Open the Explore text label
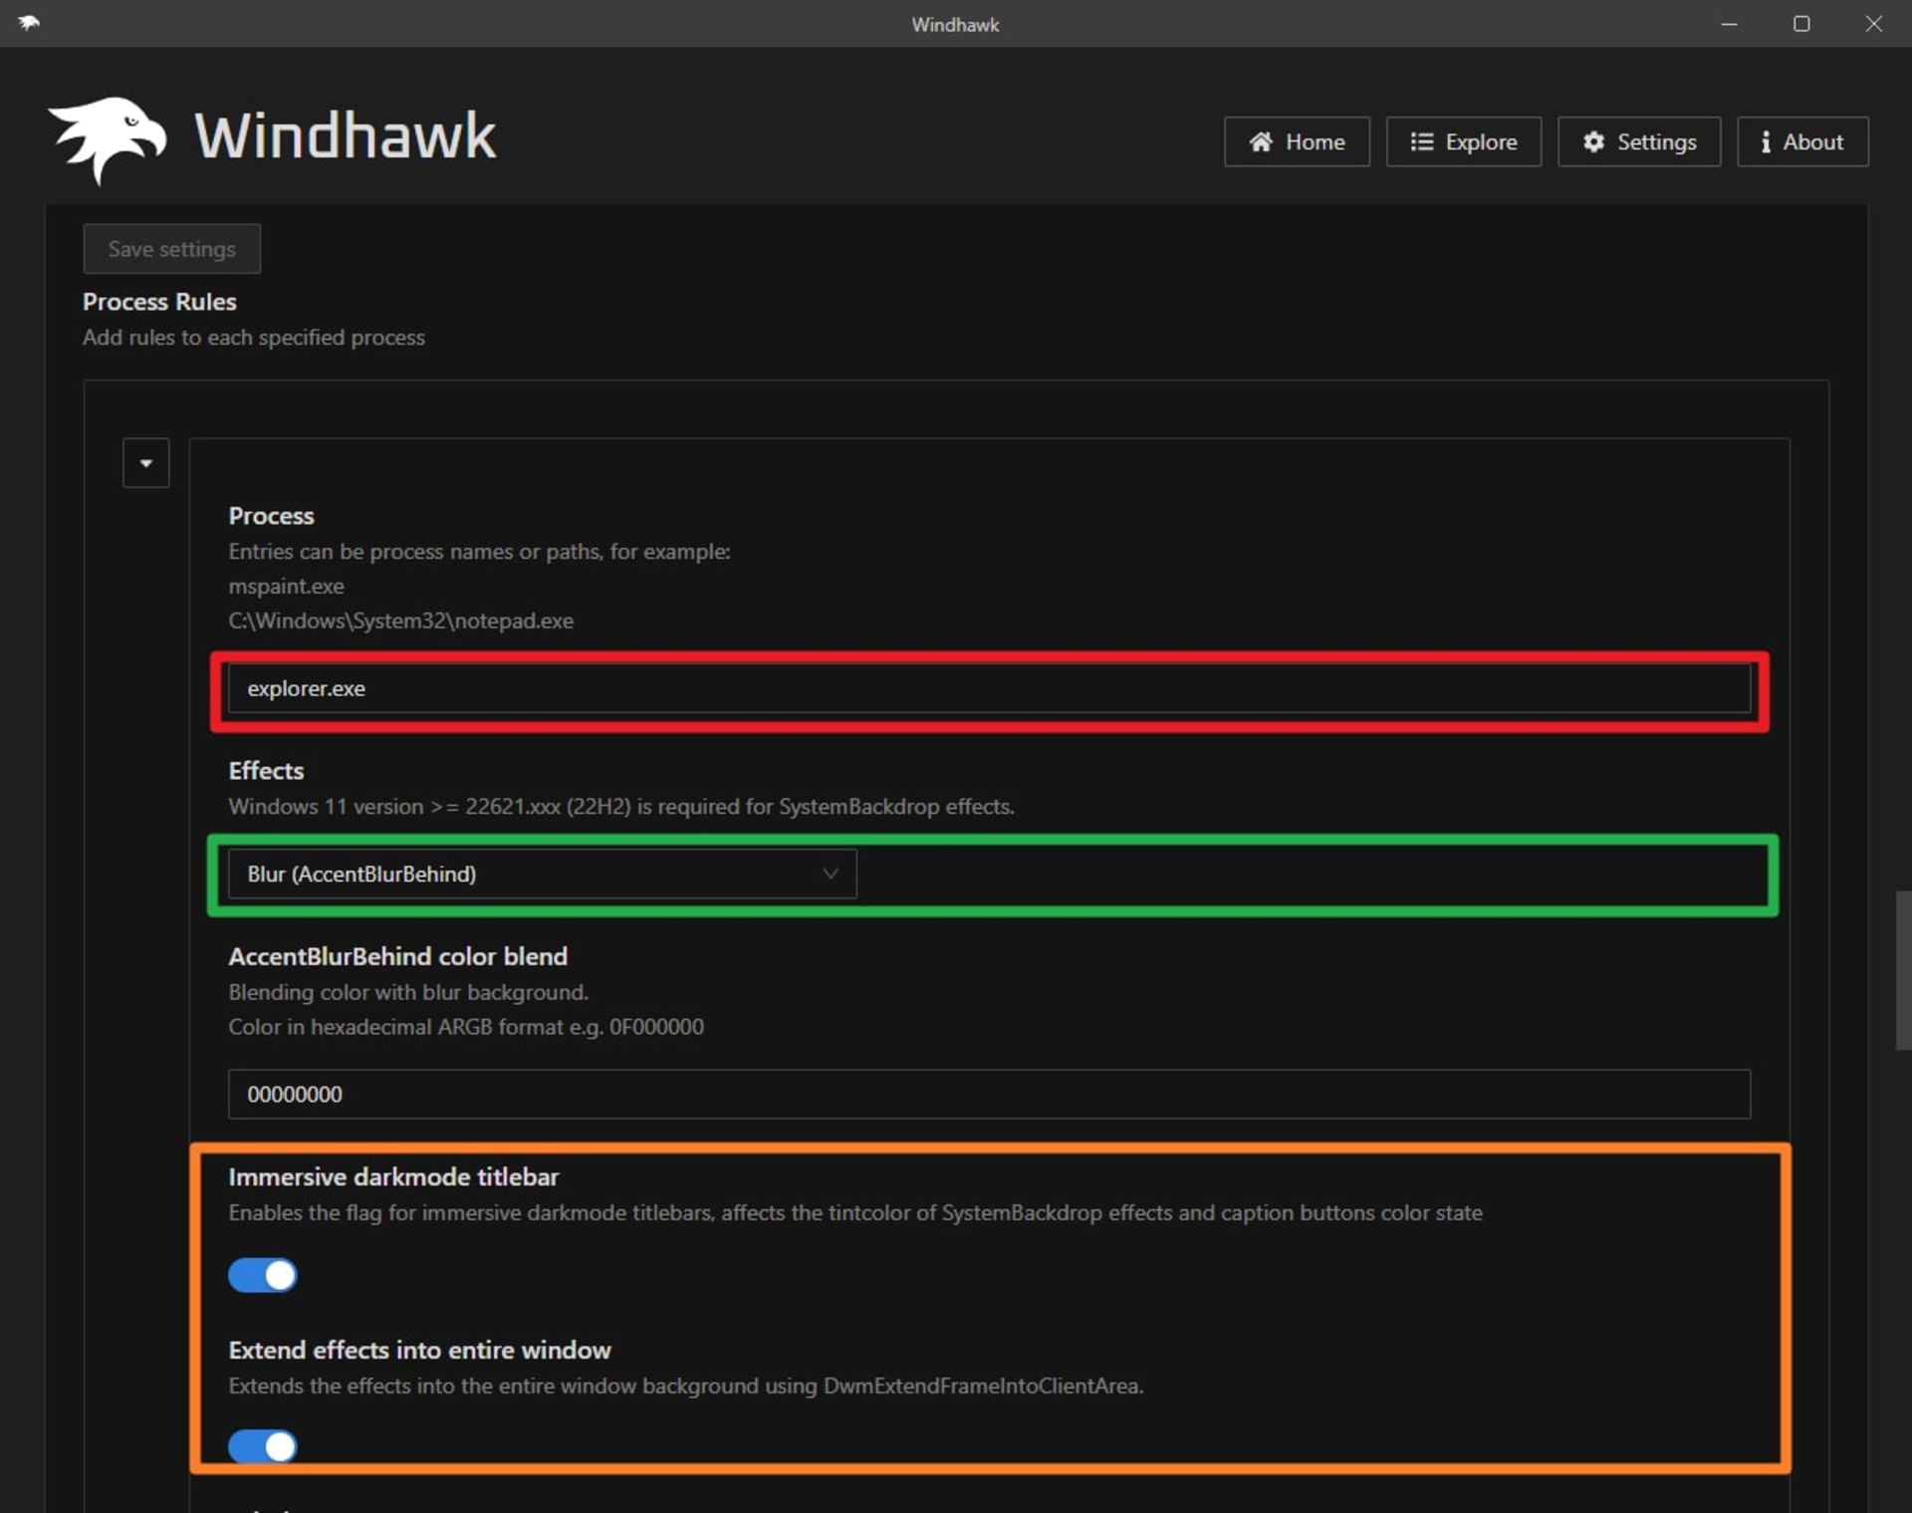This screenshot has width=1912, height=1513. [x=1481, y=141]
